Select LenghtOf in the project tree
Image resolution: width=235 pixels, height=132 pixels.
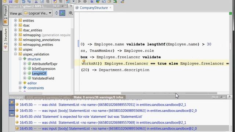39,73
